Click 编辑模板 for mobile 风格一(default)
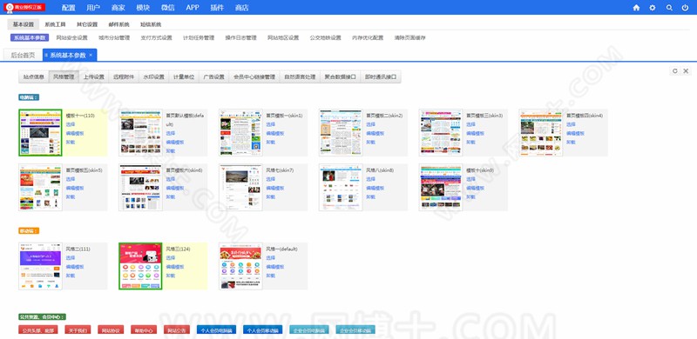This screenshot has width=697, height=339. click(274, 267)
